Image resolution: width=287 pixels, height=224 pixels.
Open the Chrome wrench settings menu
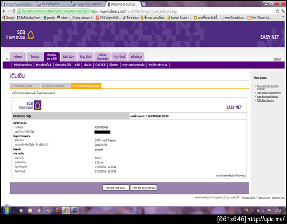pyautogui.click(x=283, y=11)
